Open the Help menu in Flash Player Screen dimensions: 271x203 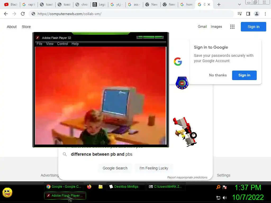[x=75, y=44]
